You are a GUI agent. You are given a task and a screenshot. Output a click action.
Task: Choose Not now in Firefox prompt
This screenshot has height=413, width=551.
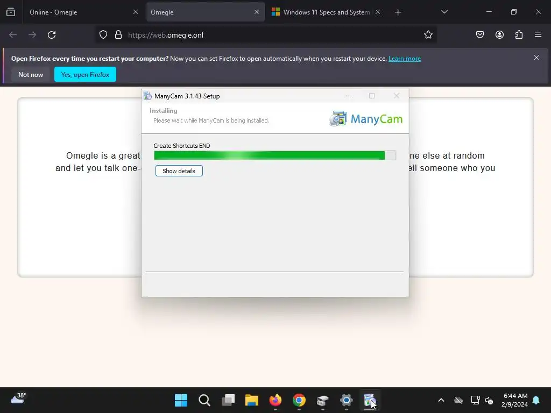(31, 74)
